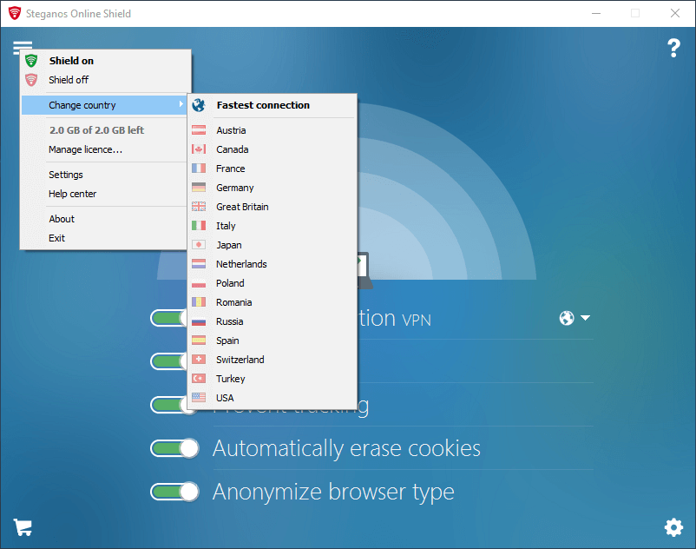Open Change country menu item
Image resolution: width=696 pixels, height=549 pixels.
point(104,105)
